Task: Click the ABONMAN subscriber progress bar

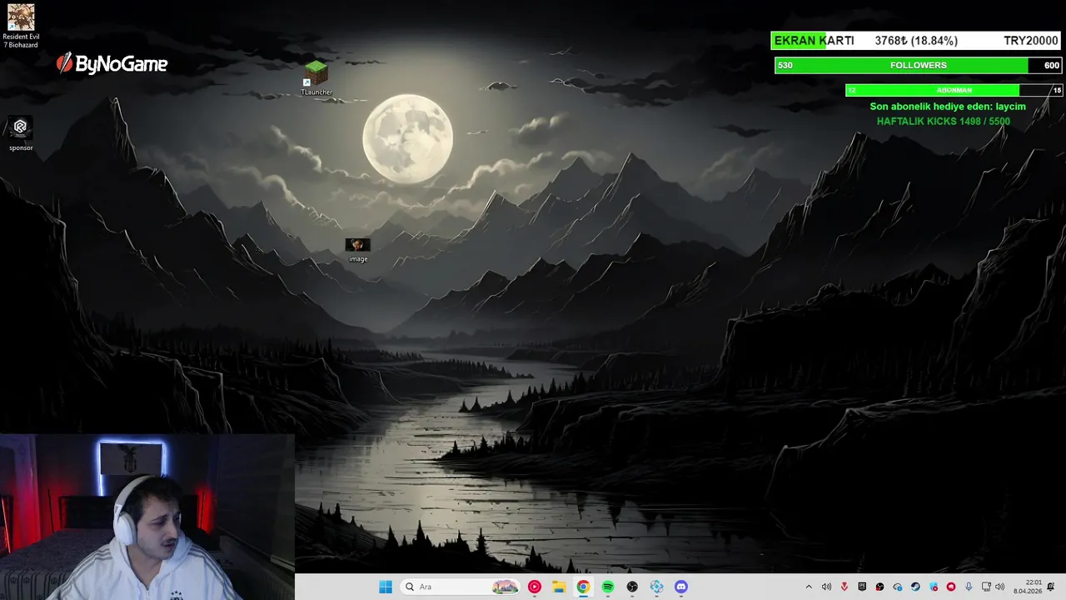Action: (x=954, y=90)
